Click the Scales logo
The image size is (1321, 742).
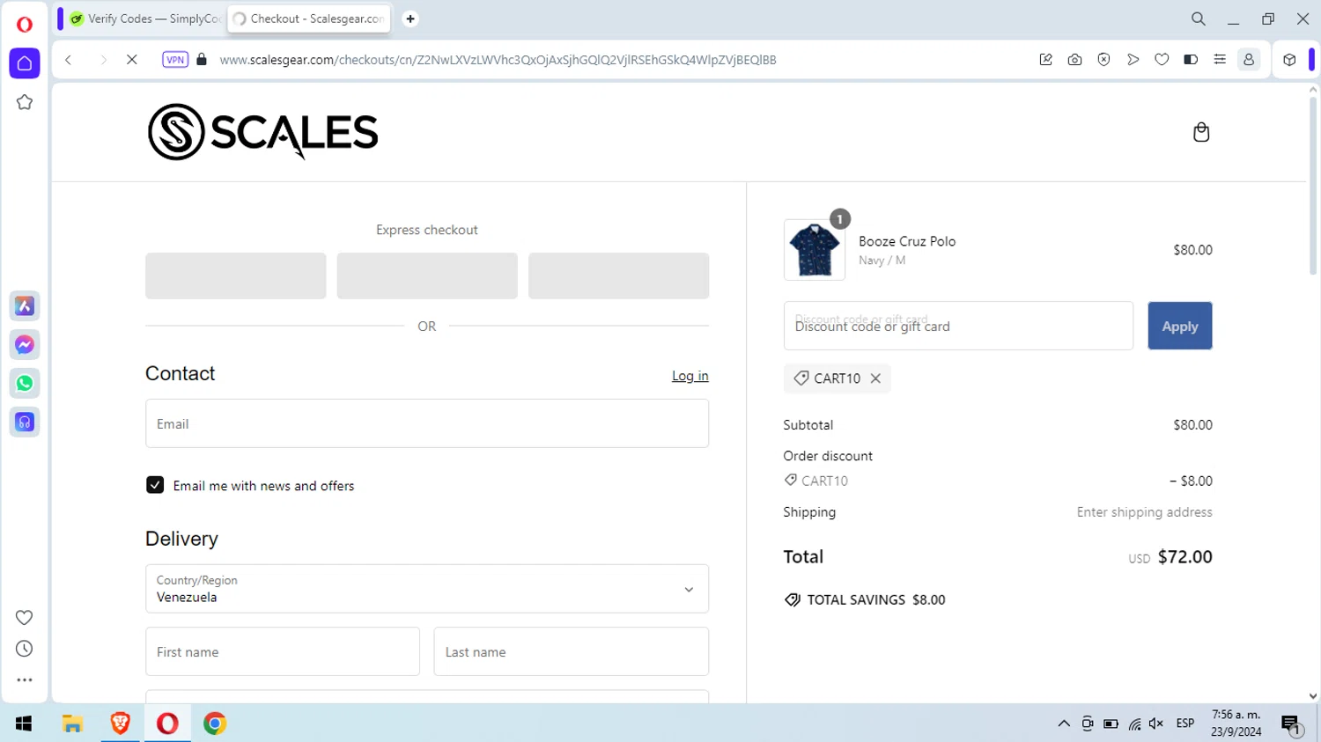click(x=262, y=132)
